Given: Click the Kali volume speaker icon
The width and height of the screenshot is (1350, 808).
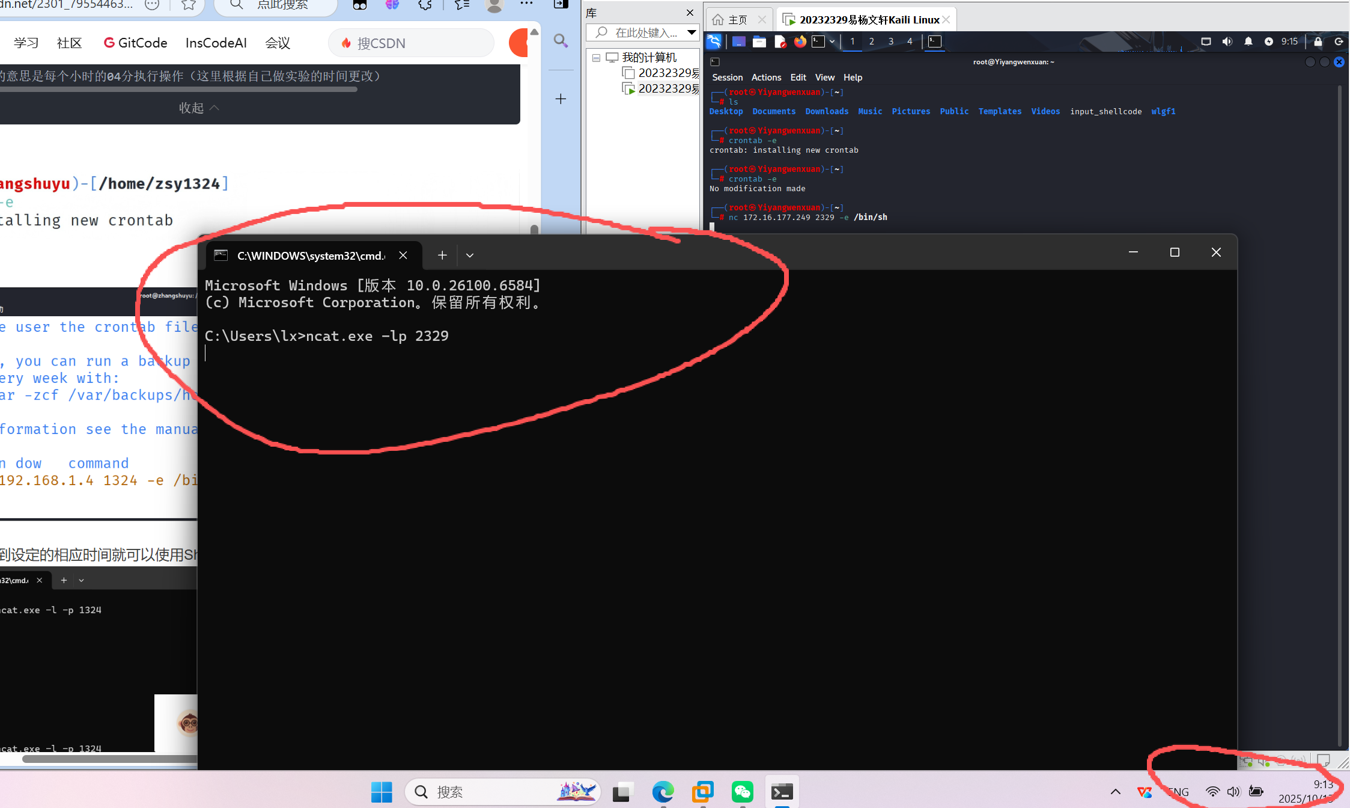Looking at the screenshot, I should pyautogui.click(x=1227, y=41).
